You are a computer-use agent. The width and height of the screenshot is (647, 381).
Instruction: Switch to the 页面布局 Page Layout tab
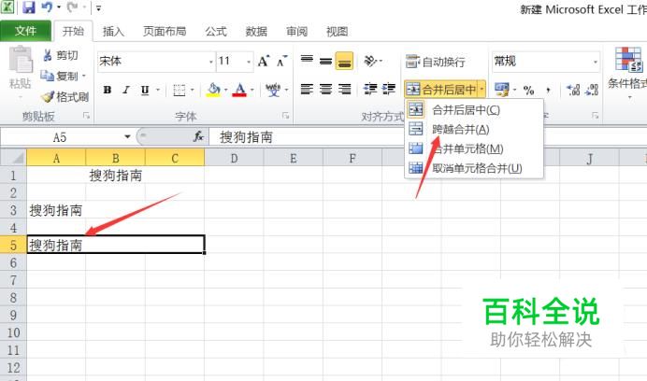click(x=165, y=32)
